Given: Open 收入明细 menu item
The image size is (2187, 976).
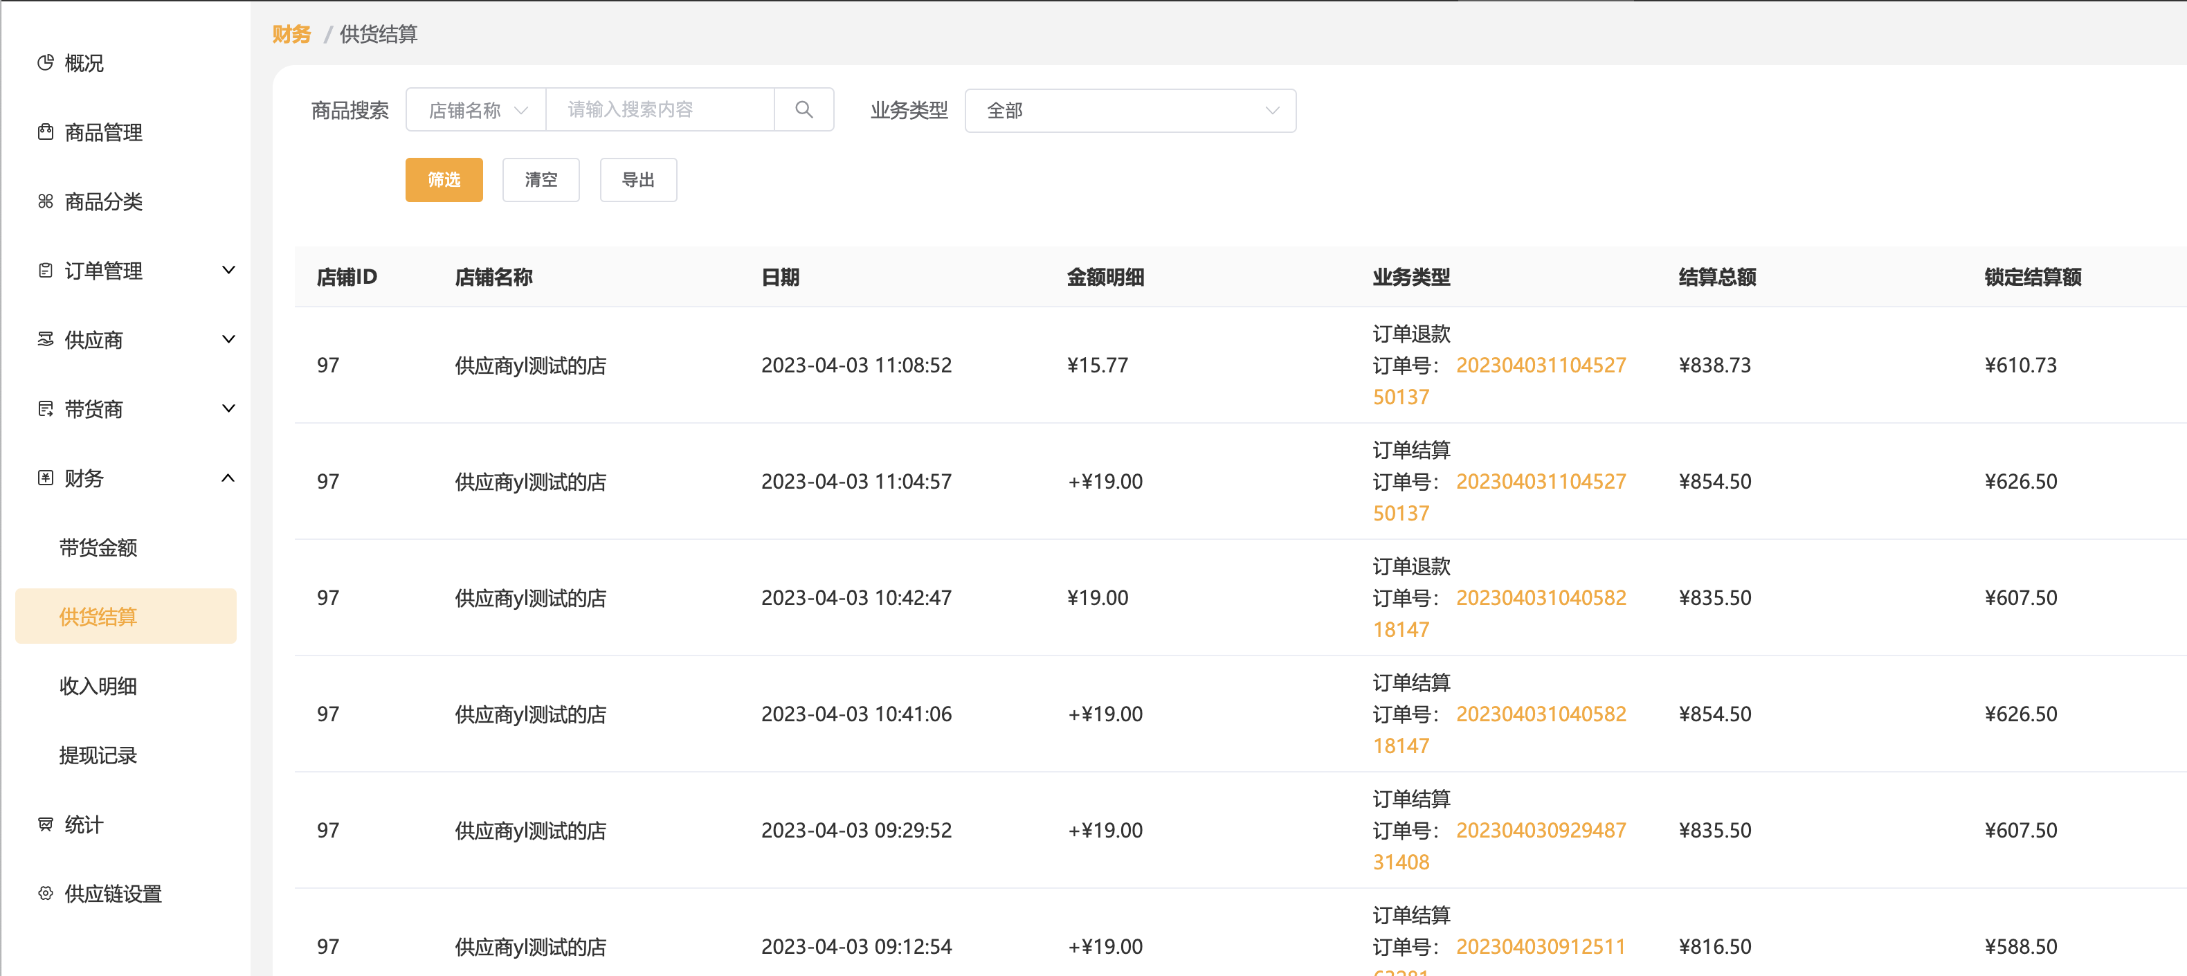Looking at the screenshot, I should click(x=98, y=685).
